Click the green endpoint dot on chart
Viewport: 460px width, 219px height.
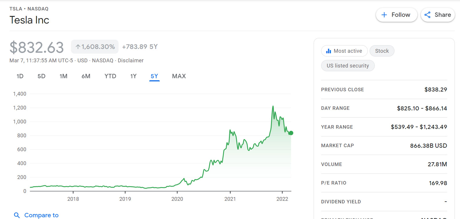click(291, 133)
